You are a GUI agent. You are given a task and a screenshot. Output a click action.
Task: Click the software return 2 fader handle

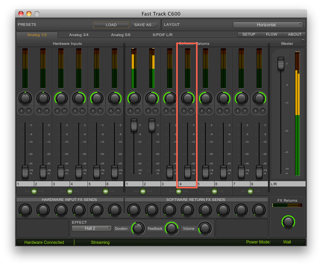point(152,125)
